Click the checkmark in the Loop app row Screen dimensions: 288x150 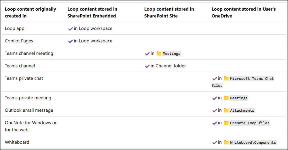pyautogui.click(x=71, y=29)
